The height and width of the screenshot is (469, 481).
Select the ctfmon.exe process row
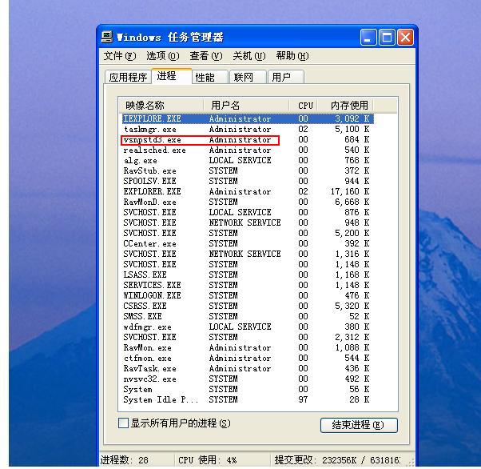(248, 358)
